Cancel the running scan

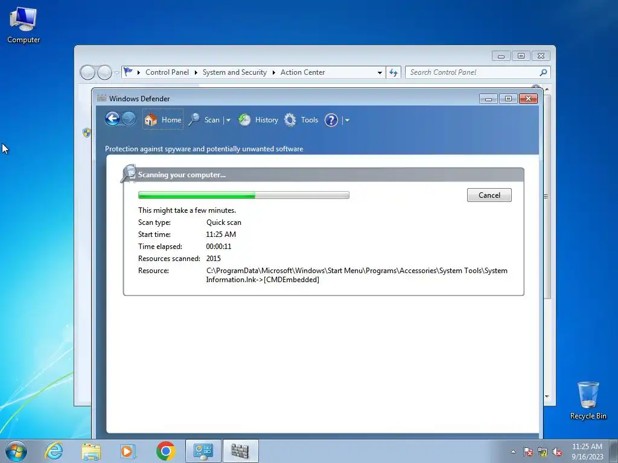point(489,195)
